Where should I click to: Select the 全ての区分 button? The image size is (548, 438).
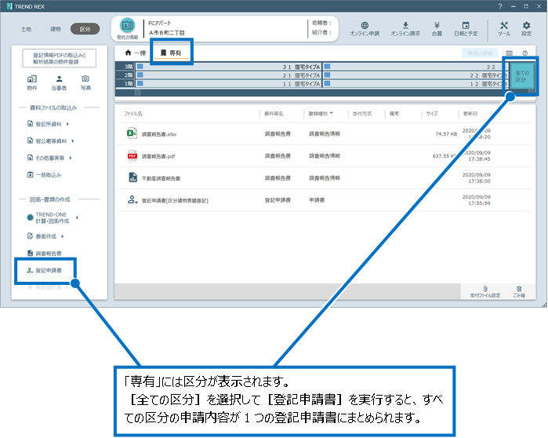(521, 76)
